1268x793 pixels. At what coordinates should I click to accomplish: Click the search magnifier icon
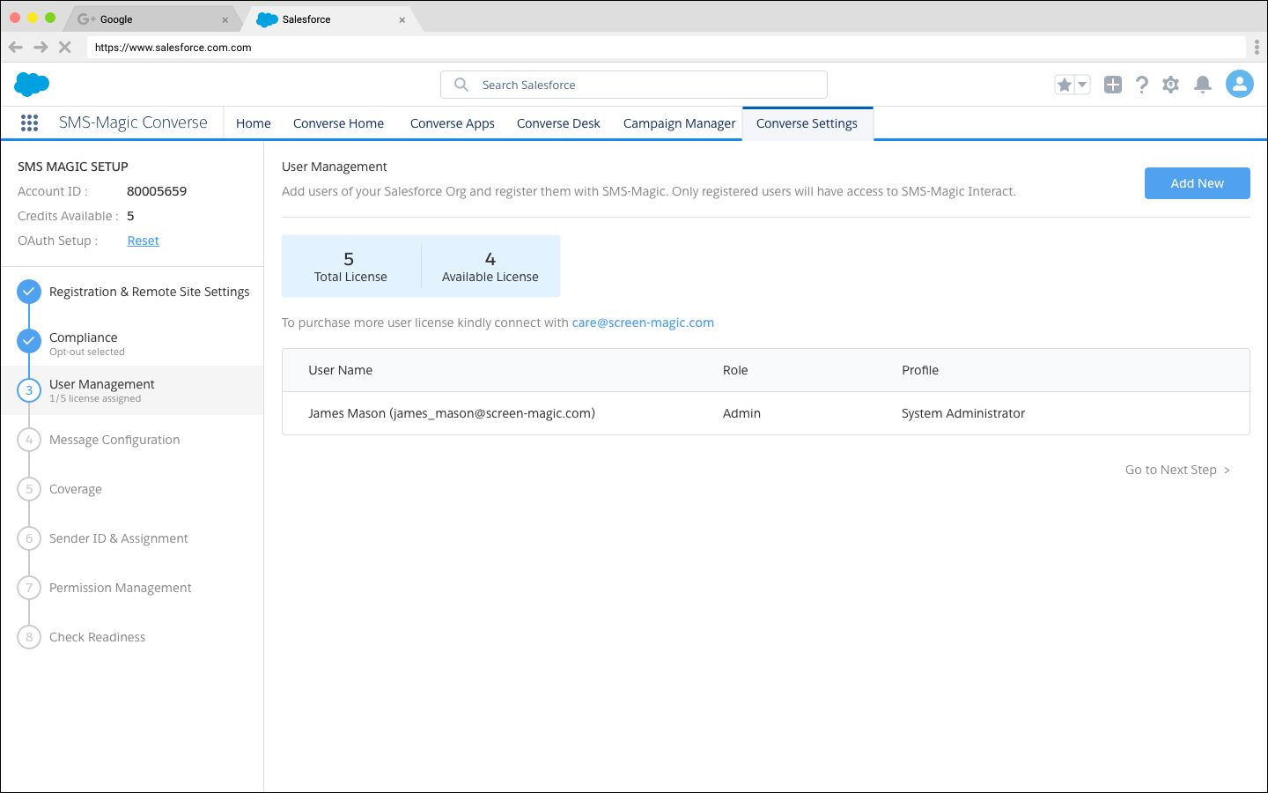coord(461,85)
